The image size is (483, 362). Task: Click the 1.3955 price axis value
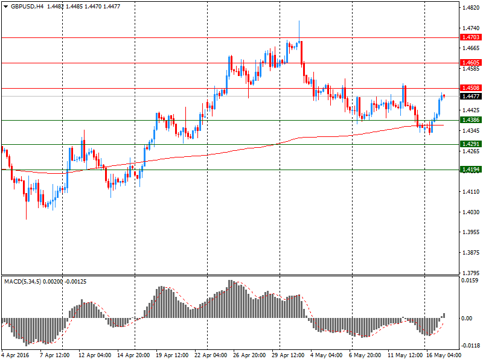(471, 232)
